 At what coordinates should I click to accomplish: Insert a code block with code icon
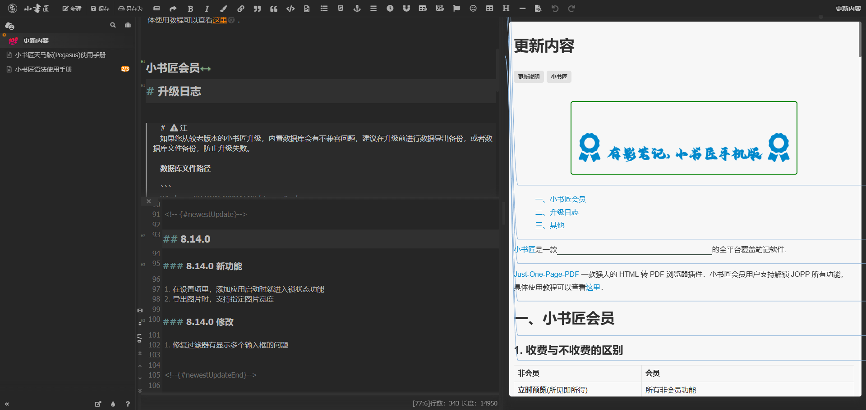click(x=290, y=9)
